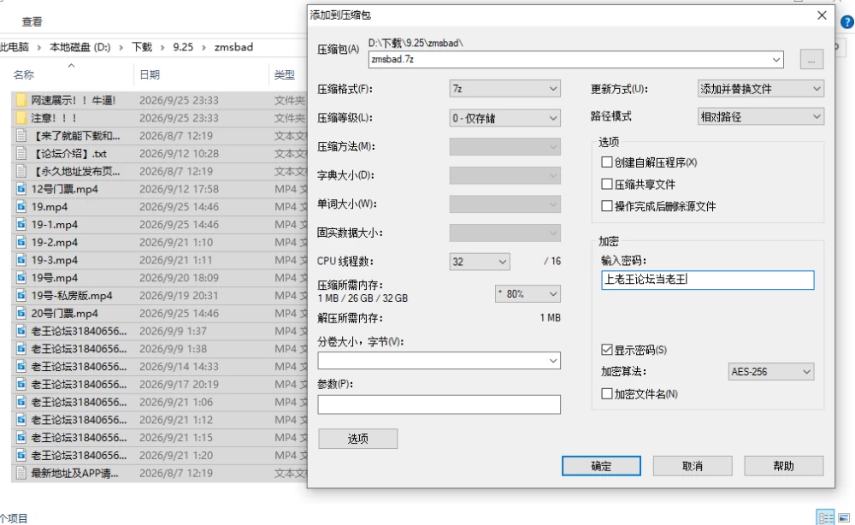Open the 路径模式 dropdown
This screenshot has width=855, height=525.
tap(761, 116)
